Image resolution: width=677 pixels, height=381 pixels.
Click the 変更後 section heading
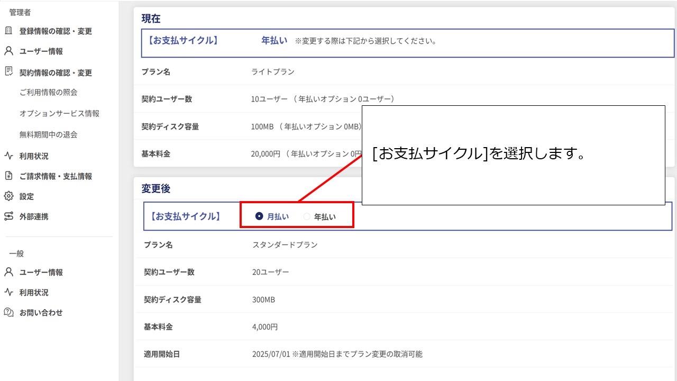coord(155,188)
